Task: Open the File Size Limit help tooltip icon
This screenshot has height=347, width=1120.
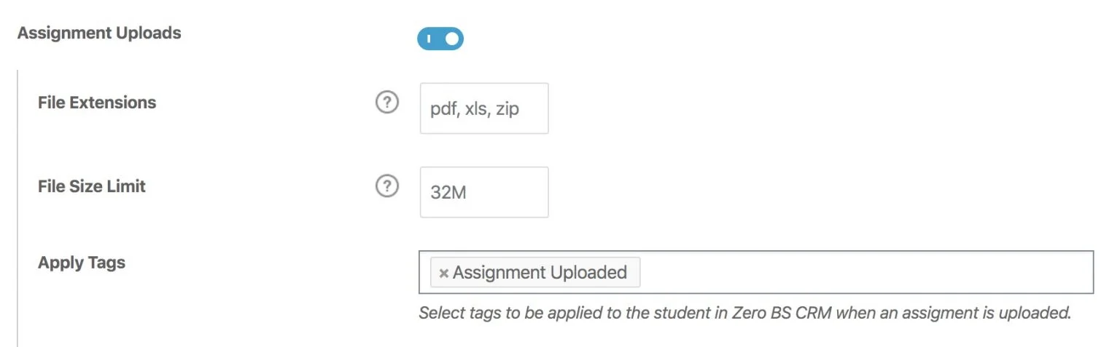Action: 386,187
